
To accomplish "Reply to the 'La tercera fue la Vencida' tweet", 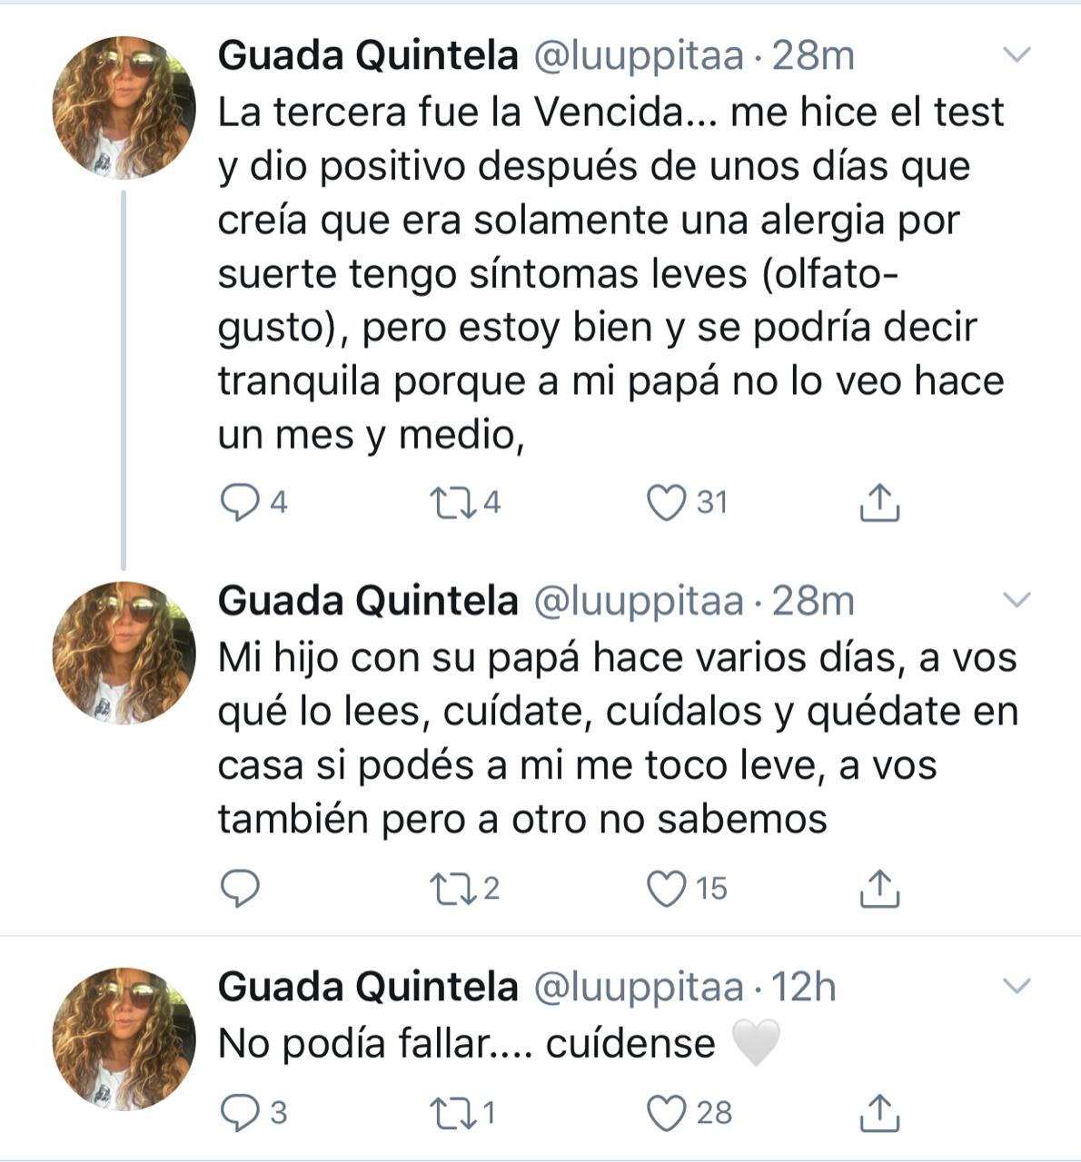I will tap(240, 503).
